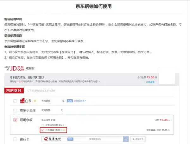The width and height of the screenshot is (190, 144).
Task: Click the JD.COM logo
Action: point(14,68)
